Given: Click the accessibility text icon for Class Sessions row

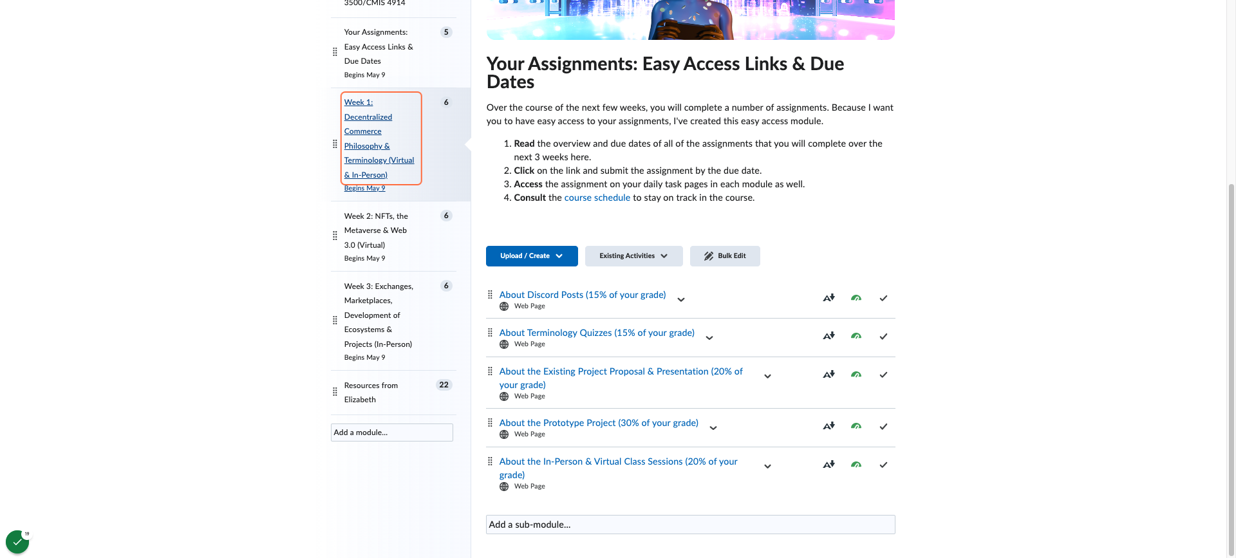Looking at the screenshot, I should coord(829,465).
